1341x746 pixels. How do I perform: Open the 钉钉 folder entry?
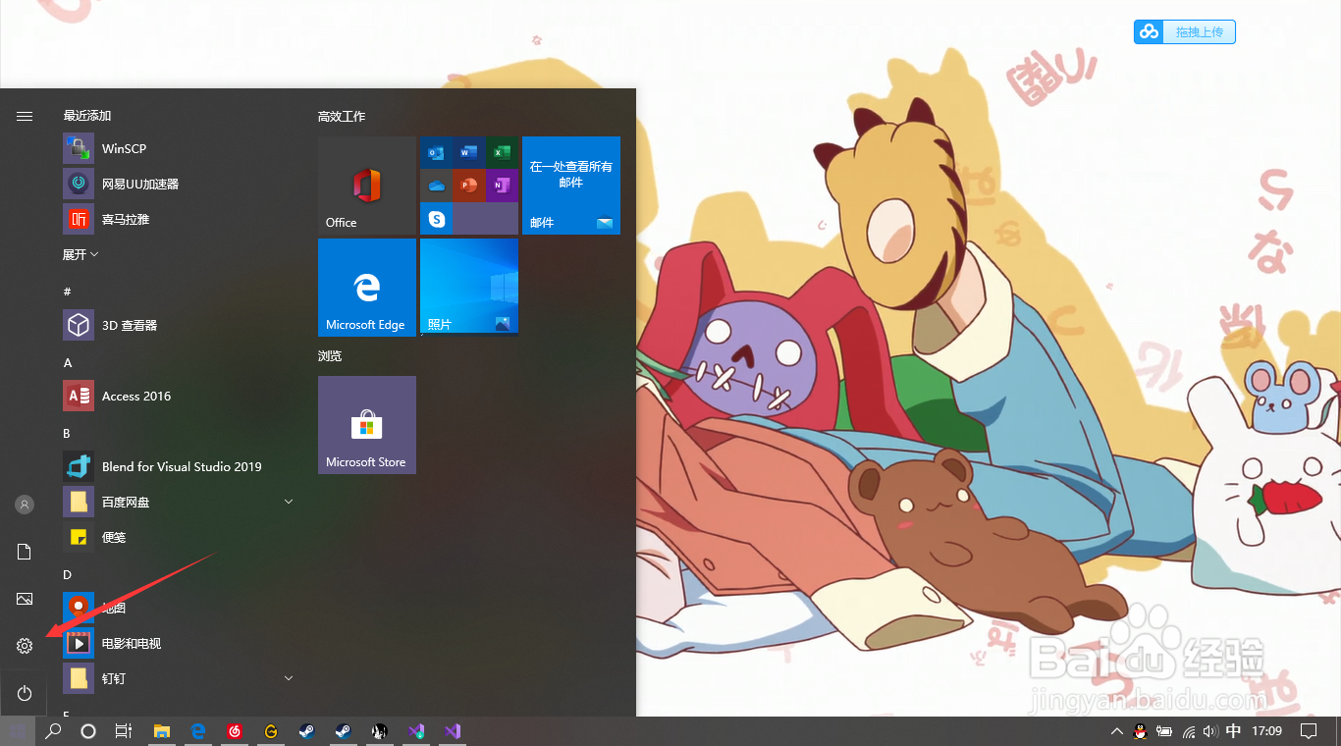click(179, 678)
